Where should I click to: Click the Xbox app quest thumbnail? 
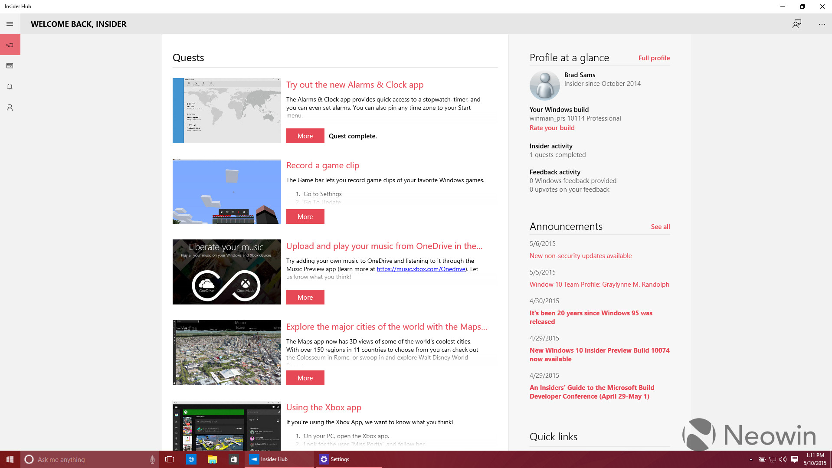[227, 426]
